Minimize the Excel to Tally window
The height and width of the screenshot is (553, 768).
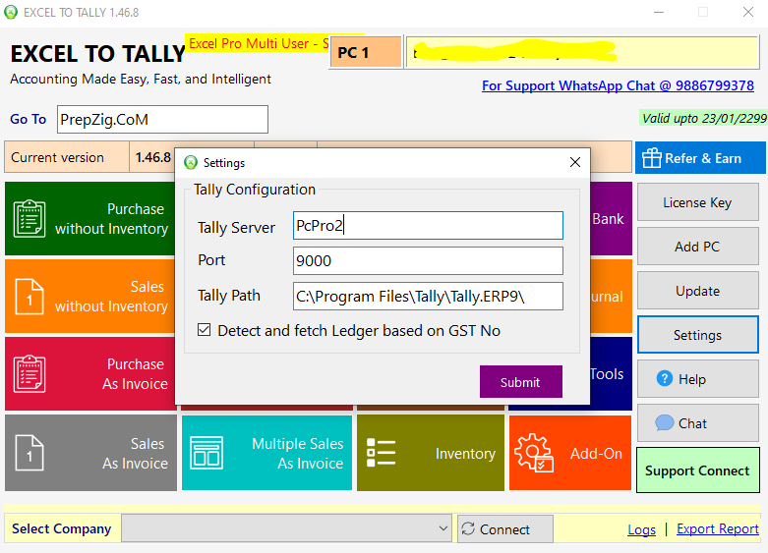point(659,12)
